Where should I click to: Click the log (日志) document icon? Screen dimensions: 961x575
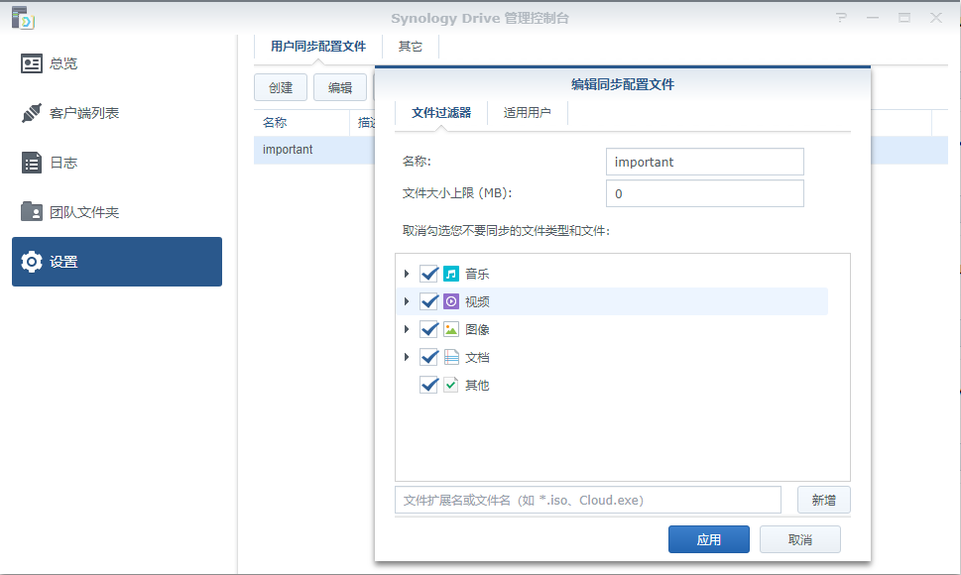[32, 163]
